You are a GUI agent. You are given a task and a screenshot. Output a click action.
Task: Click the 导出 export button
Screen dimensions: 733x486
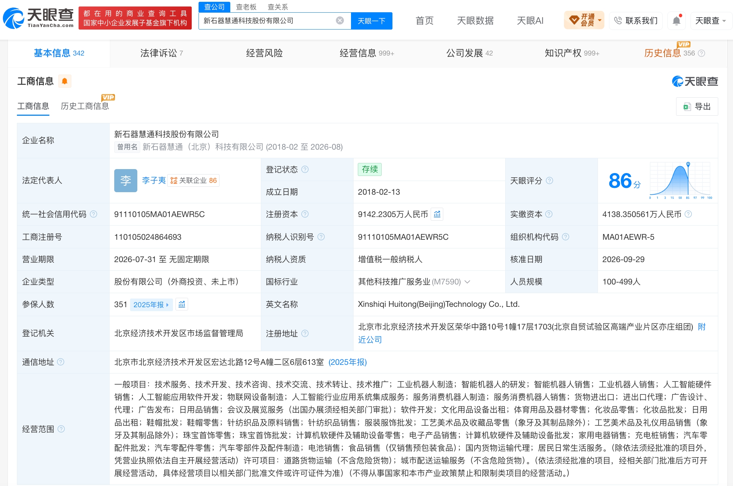(x=697, y=106)
